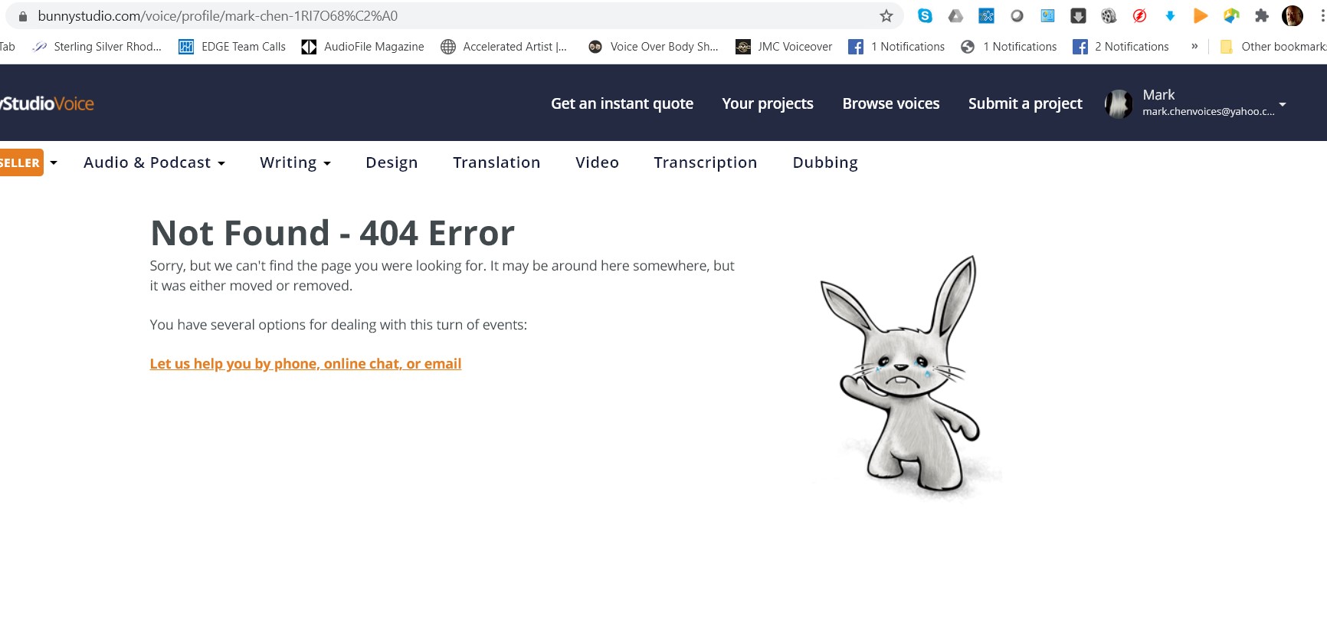The image size is (1327, 623).
Task: Select the Transcription category tab
Action: pos(705,162)
